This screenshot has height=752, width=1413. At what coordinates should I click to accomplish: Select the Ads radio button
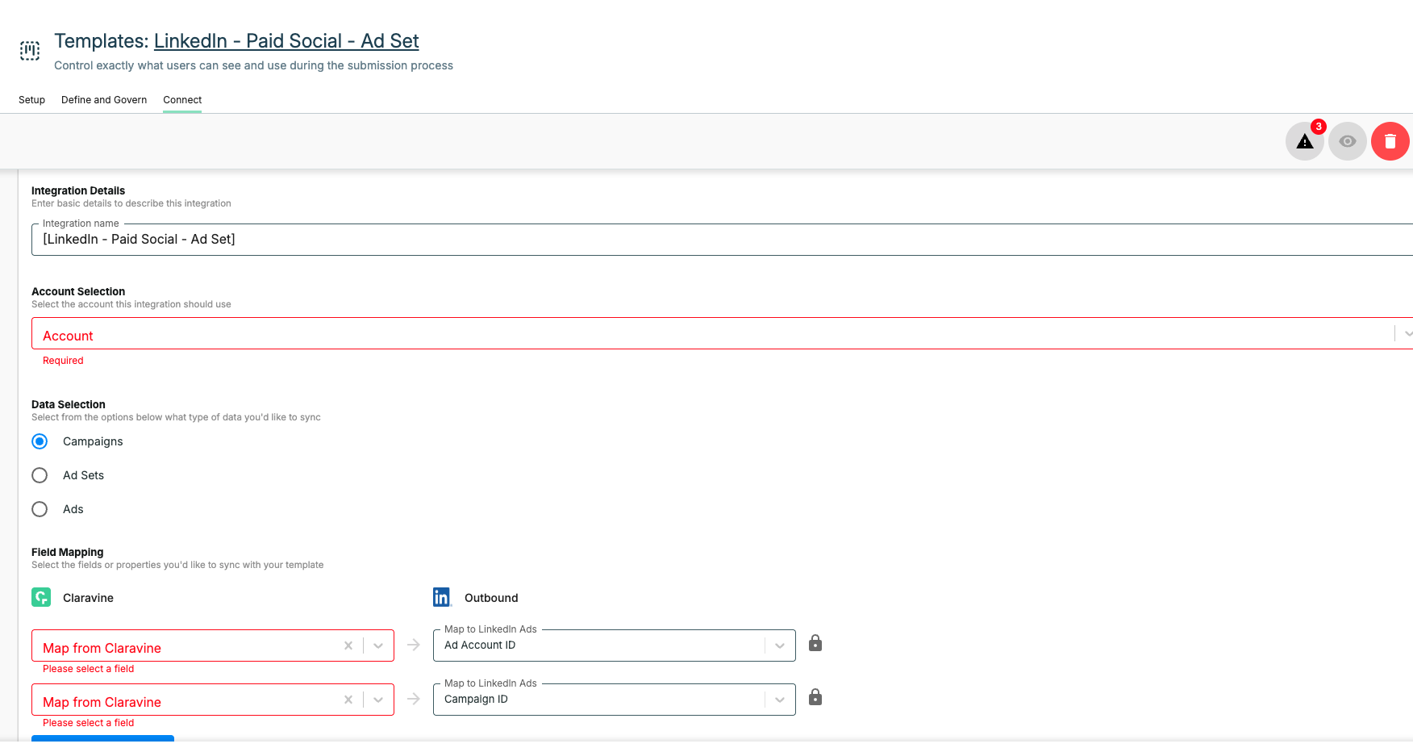click(x=40, y=509)
